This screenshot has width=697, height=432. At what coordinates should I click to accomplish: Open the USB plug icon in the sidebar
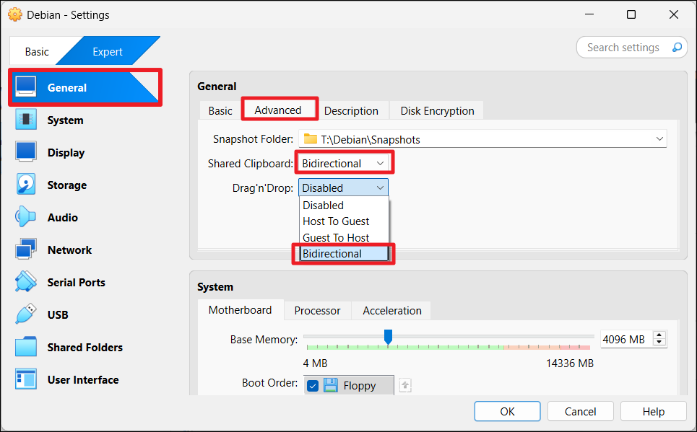tap(25, 314)
